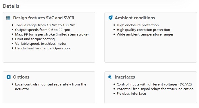The height and width of the screenshot is (108, 199).
Task: Click the Fieldbus Interface bullet
Action: [x=131, y=94]
